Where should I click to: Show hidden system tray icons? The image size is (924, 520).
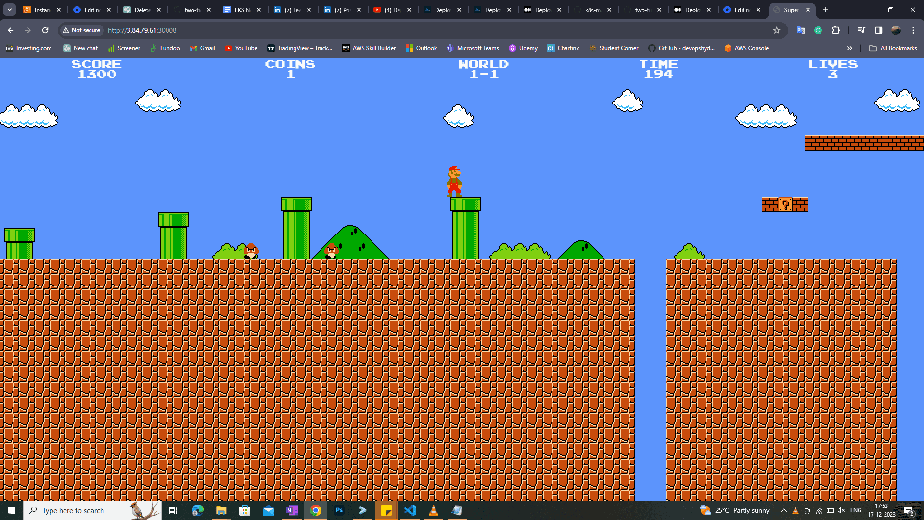click(x=783, y=510)
